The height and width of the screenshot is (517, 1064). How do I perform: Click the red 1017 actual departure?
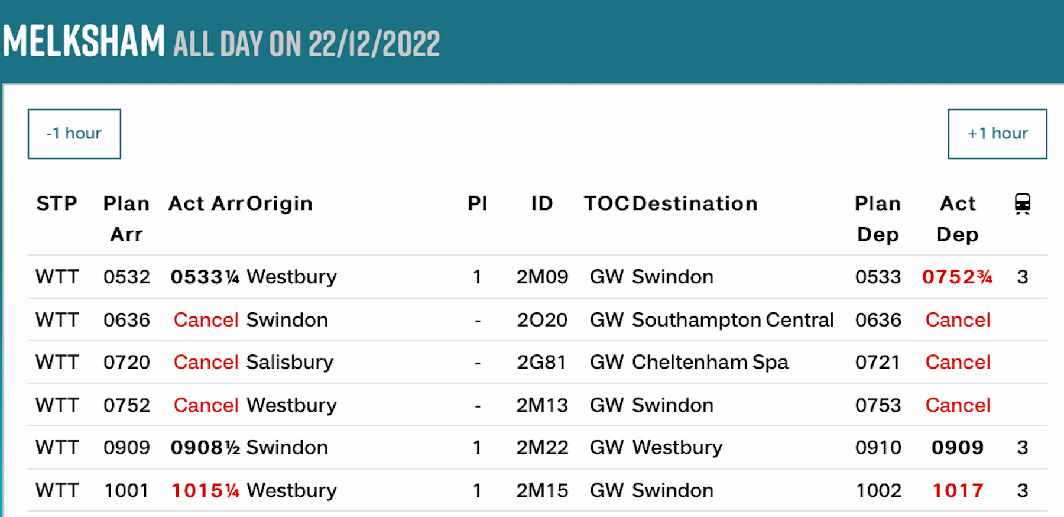(x=958, y=490)
